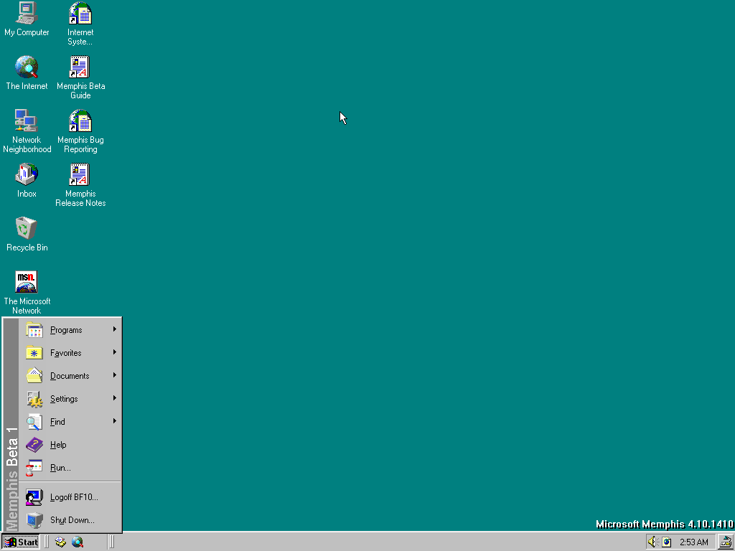The height and width of the screenshot is (551, 735).
Task: Click the Start button on taskbar
Action: pos(21,542)
